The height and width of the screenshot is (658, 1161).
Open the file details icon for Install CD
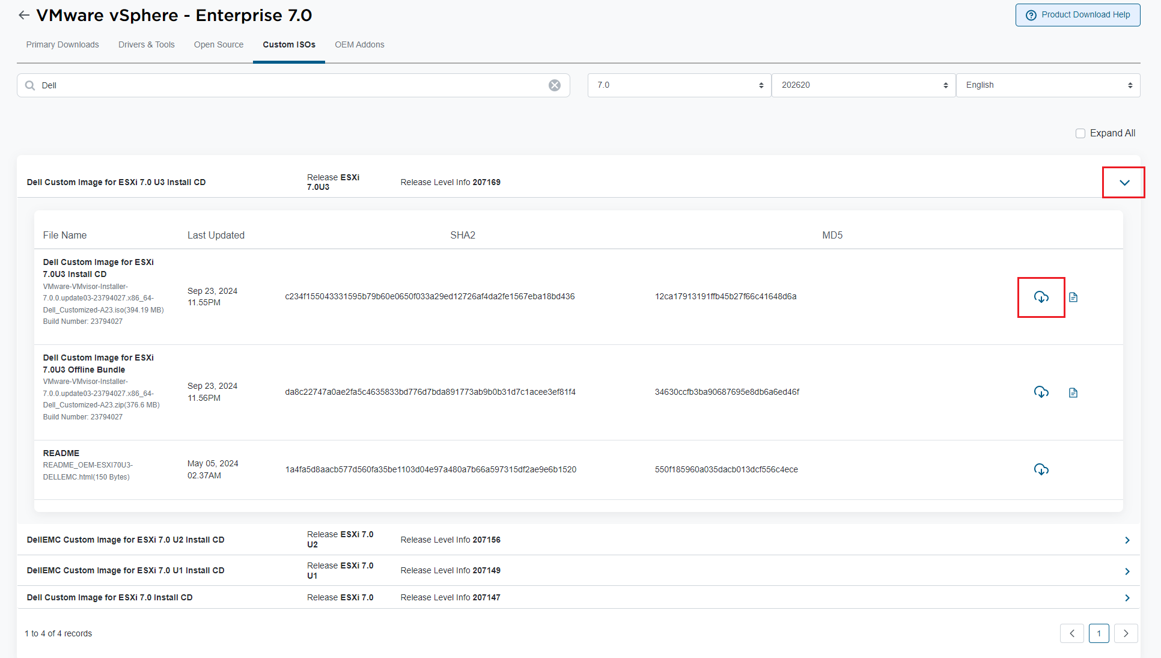[x=1073, y=297]
